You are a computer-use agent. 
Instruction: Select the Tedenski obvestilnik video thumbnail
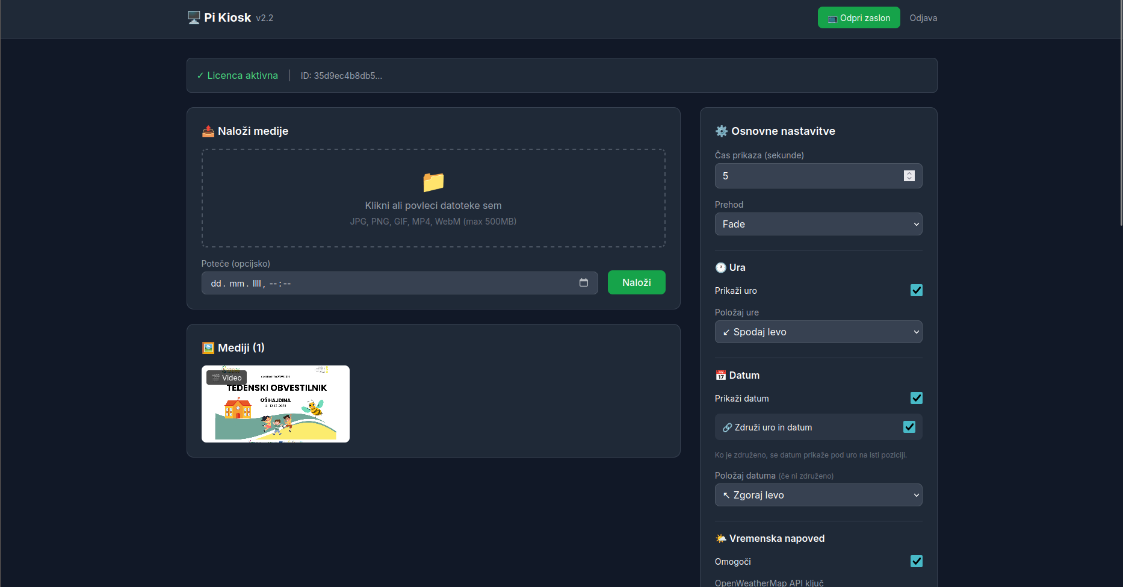coord(276,404)
